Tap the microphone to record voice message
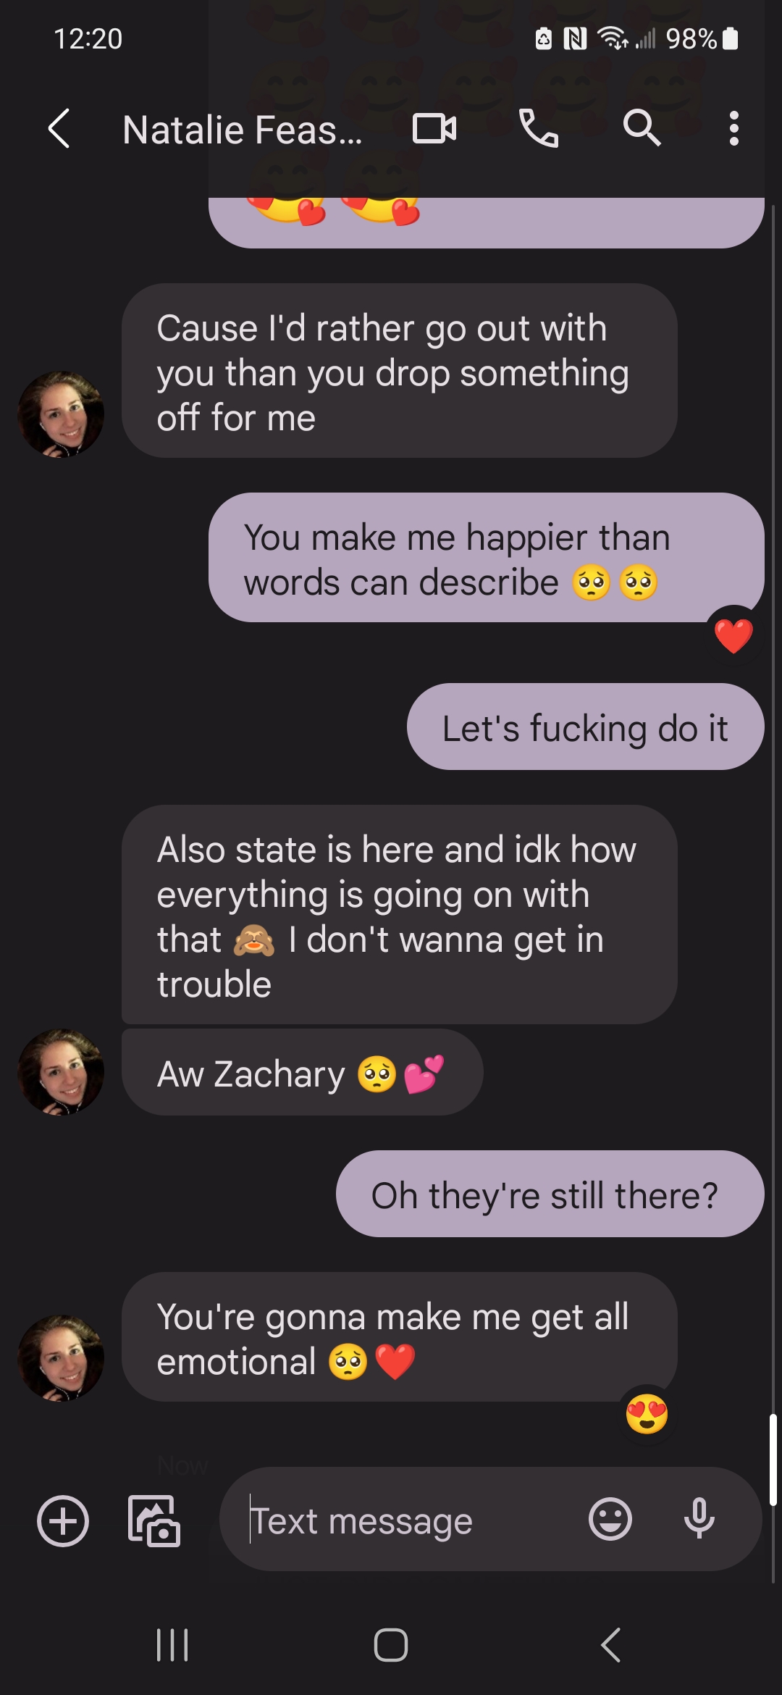The width and height of the screenshot is (782, 1695). [x=699, y=1519]
